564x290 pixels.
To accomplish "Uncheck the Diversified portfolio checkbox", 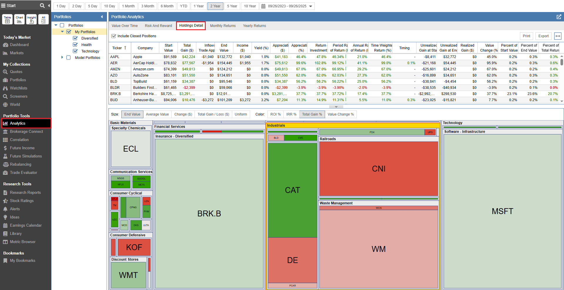I will 75,38.
